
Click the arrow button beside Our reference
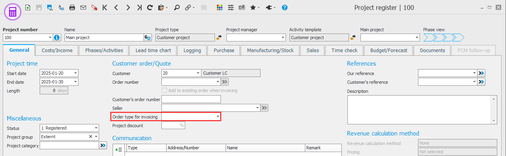pyautogui.click(x=481, y=73)
